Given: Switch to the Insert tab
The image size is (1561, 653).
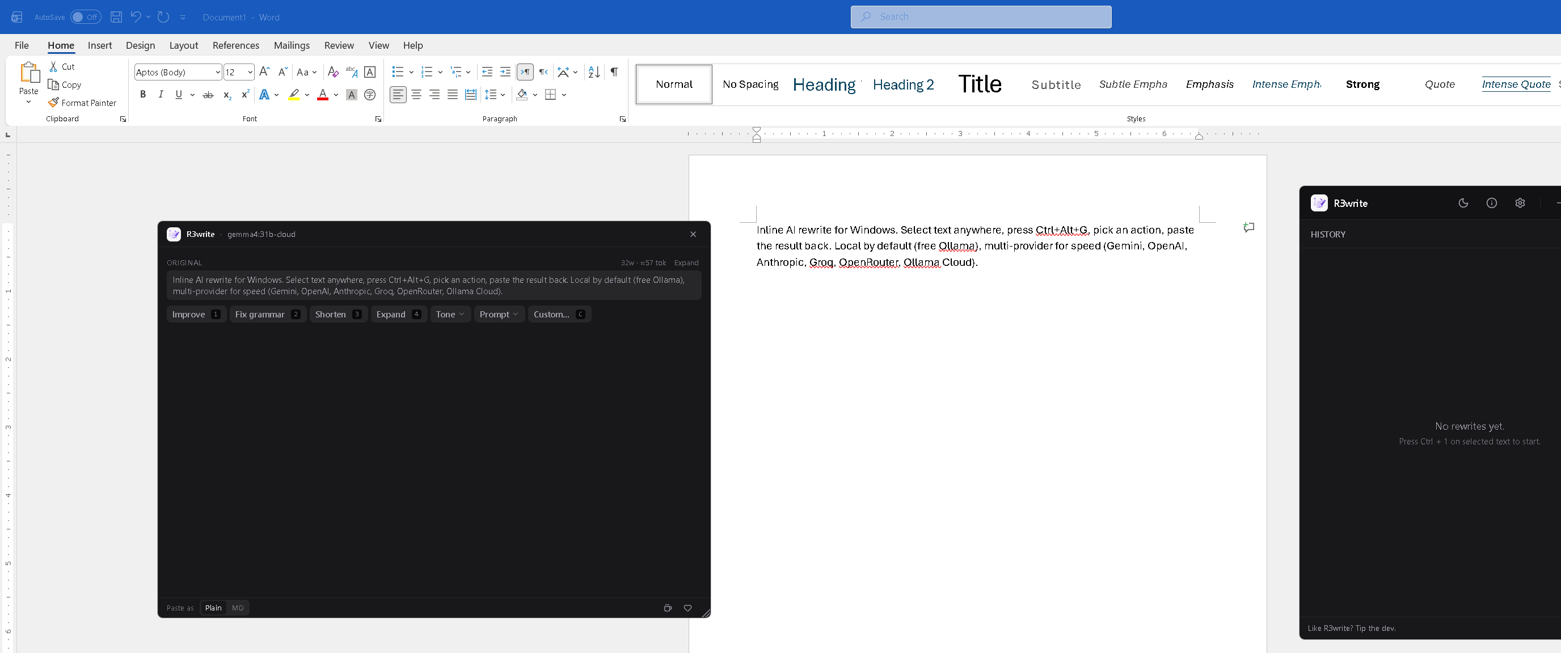Looking at the screenshot, I should pos(100,45).
